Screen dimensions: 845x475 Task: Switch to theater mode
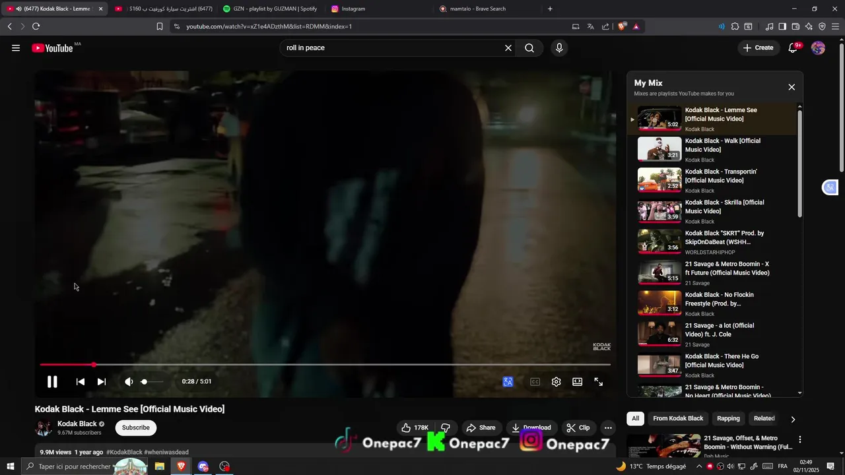[x=578, y=382]
